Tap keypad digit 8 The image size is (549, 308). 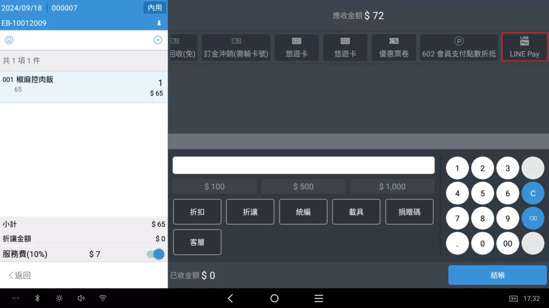(x=483, y=218)
